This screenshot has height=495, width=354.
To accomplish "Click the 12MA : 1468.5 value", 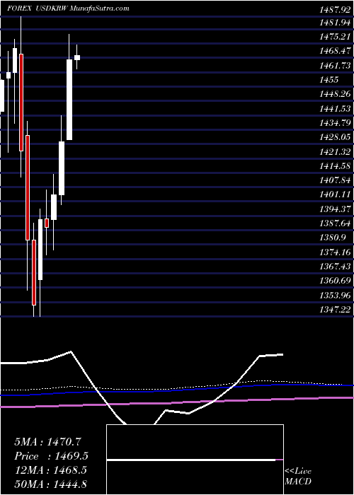I will pos(50,470).
